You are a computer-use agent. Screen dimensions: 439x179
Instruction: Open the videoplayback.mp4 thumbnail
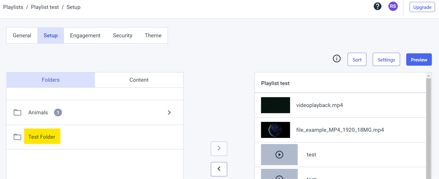pos(275,105)
